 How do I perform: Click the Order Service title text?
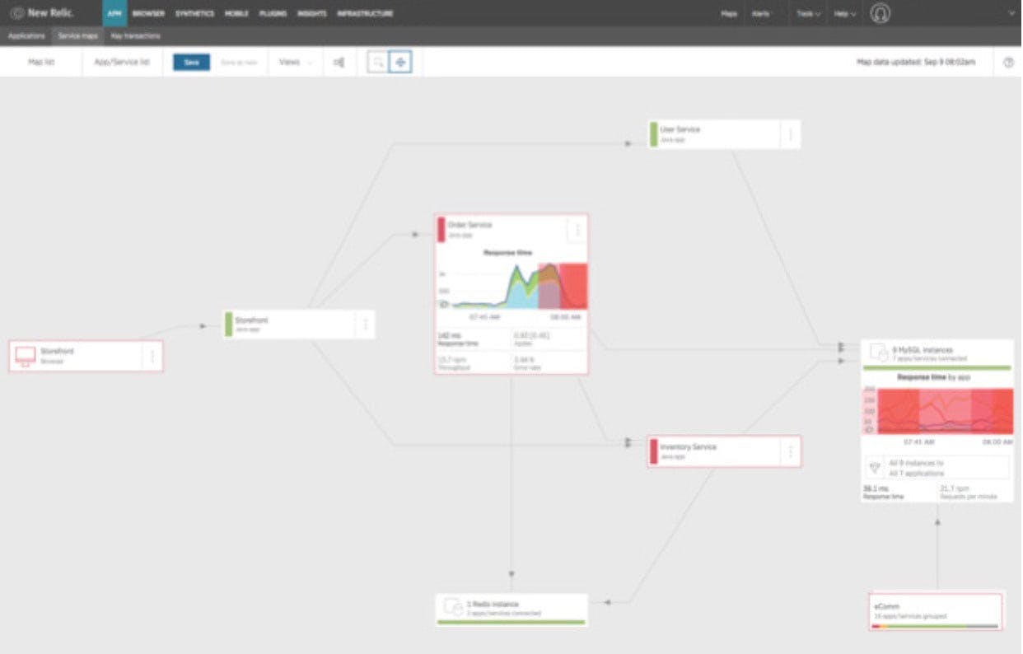click(469, 225)
